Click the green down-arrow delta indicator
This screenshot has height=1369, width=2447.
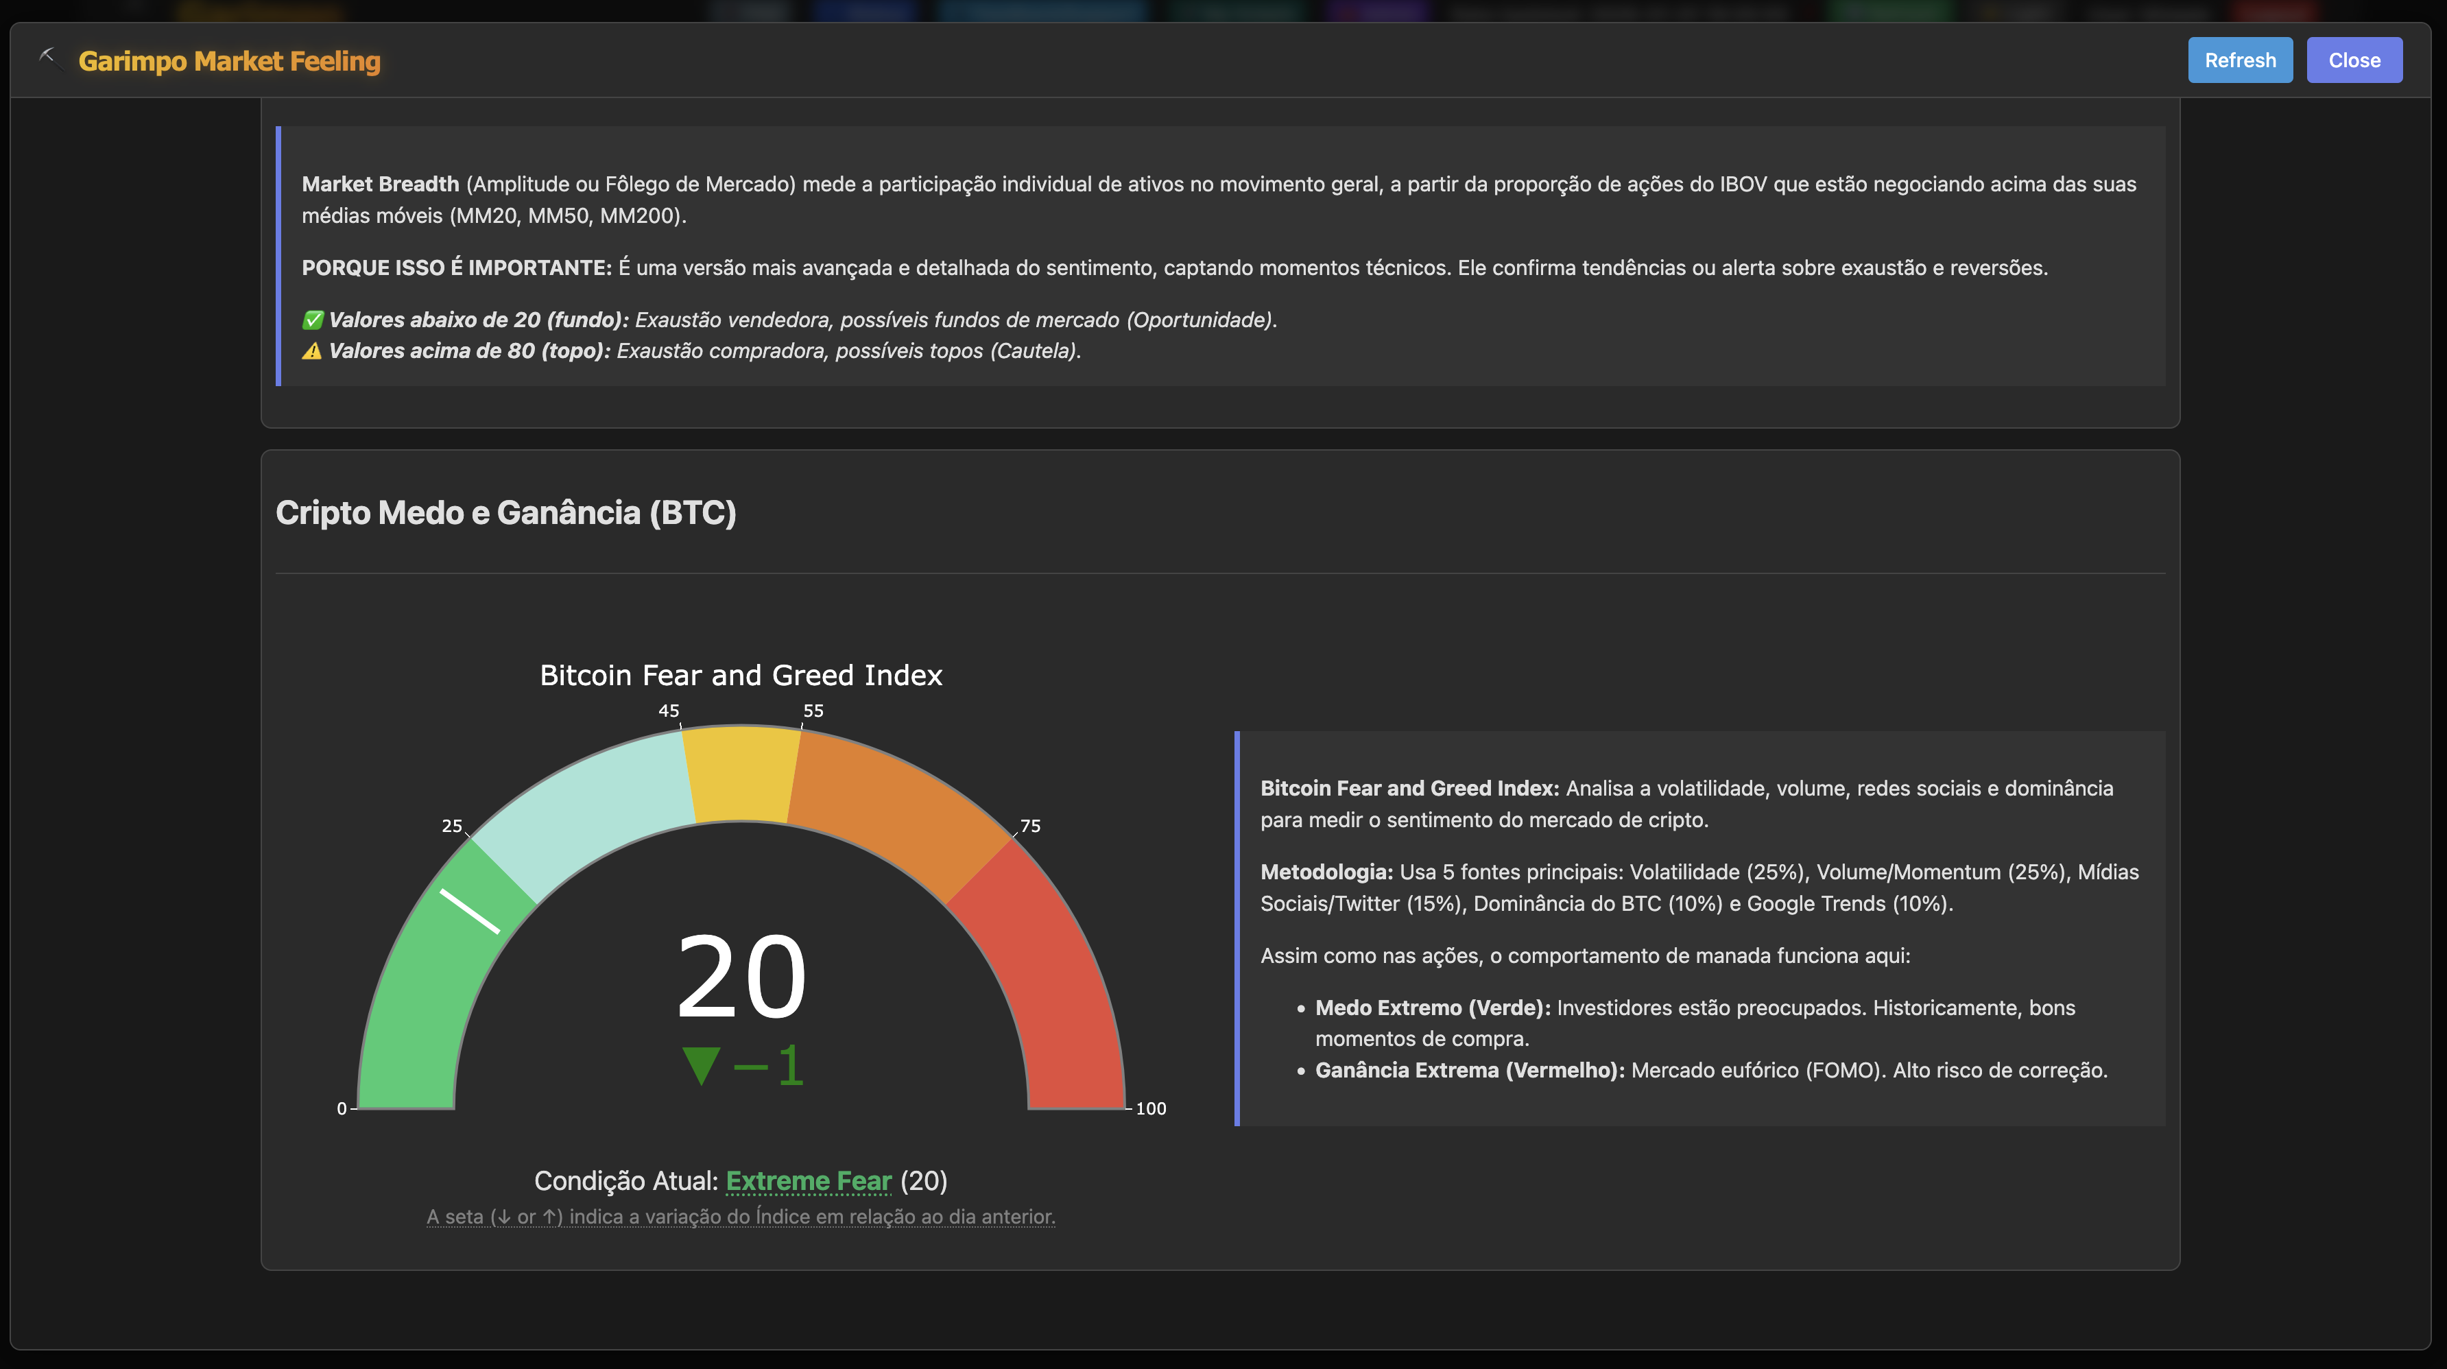coord(701,1065)
